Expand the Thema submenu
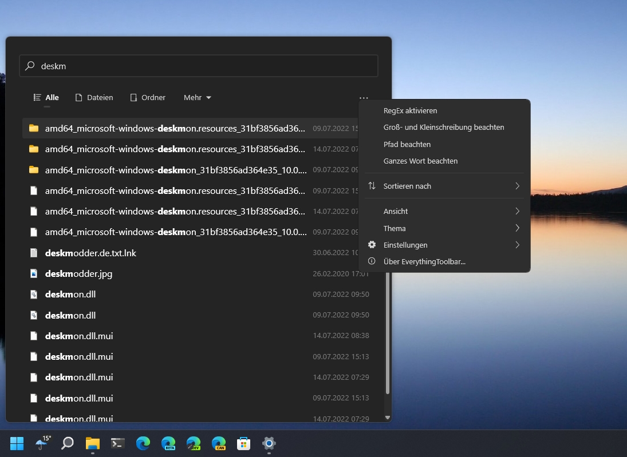The width and height of the screenshot is (627, 457). point(444,228)
